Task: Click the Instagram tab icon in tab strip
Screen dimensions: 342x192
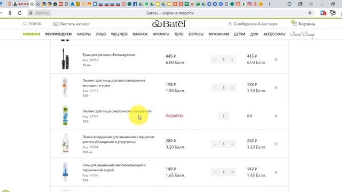Action: click(250, 4)
